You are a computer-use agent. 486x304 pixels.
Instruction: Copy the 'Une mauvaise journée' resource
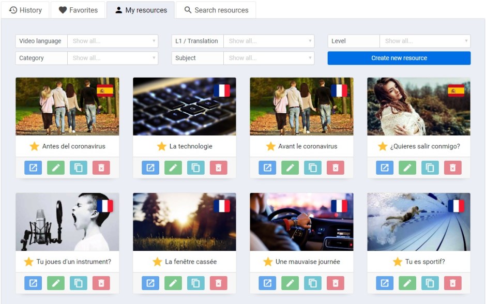(313, 283)
